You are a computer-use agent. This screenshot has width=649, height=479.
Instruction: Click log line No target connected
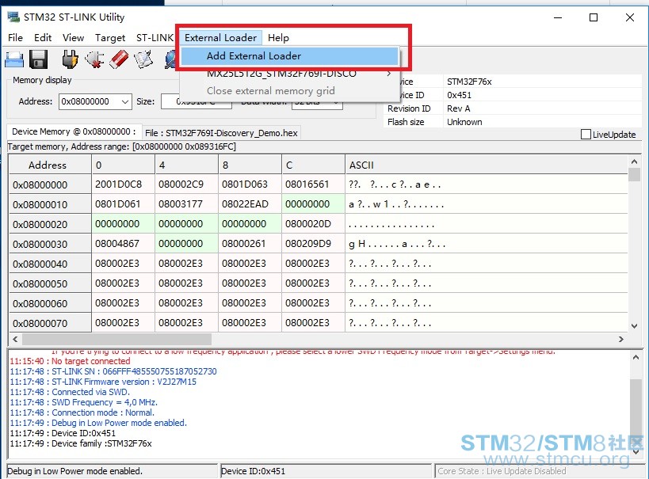coord(70,361)
